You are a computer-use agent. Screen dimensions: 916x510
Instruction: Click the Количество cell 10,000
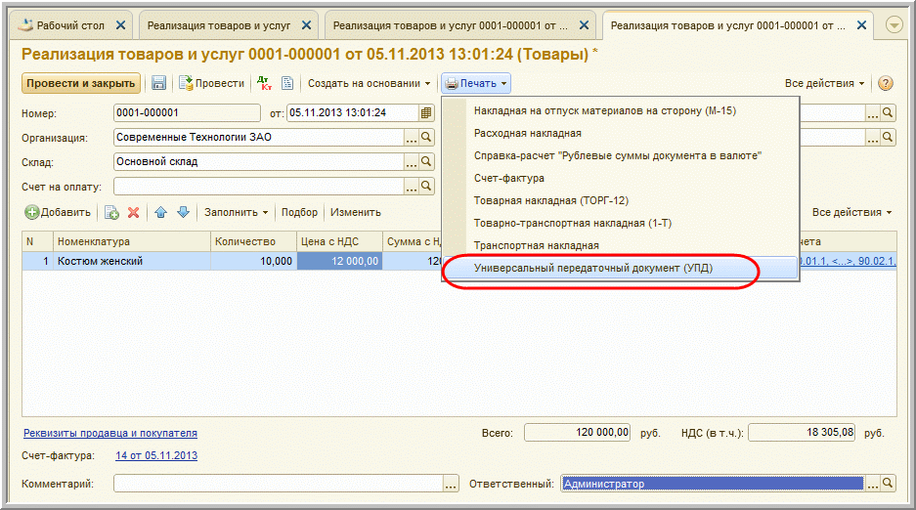coord(253,261)
